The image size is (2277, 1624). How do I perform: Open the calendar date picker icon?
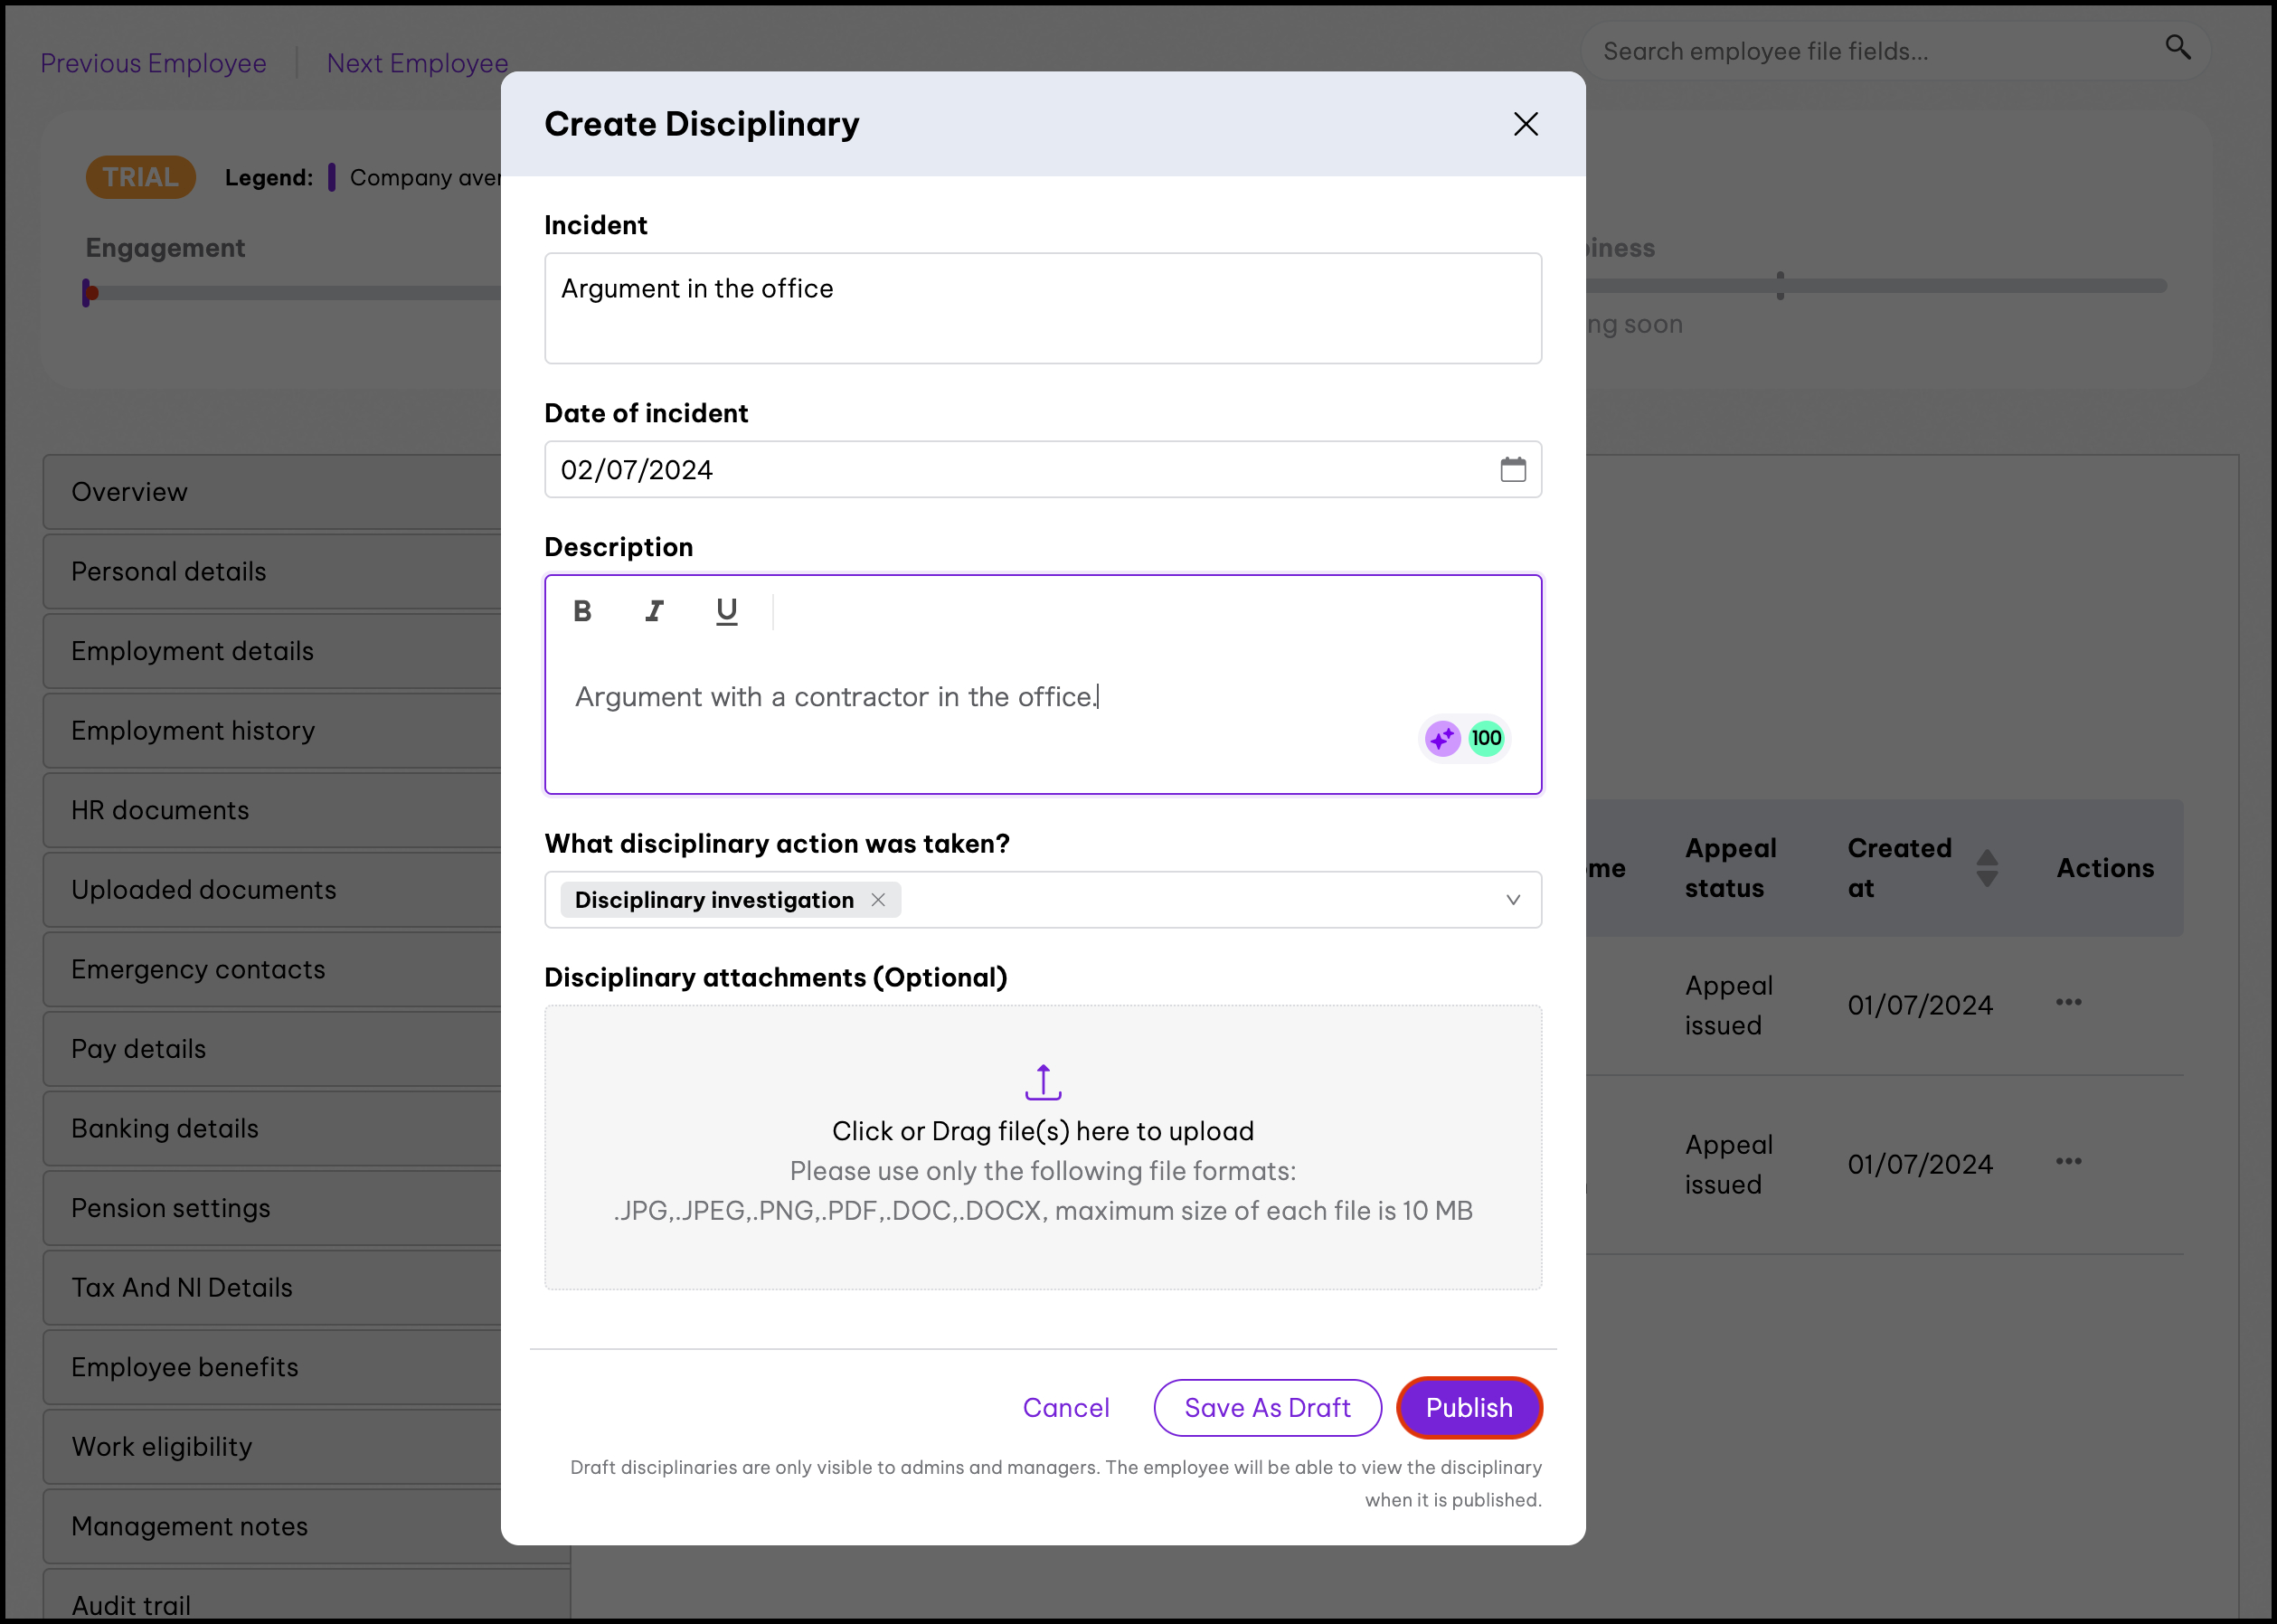coord(1512,469)
